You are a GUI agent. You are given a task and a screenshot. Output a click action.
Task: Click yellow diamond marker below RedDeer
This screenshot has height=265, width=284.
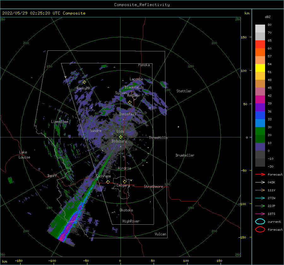tap(130, 102)
